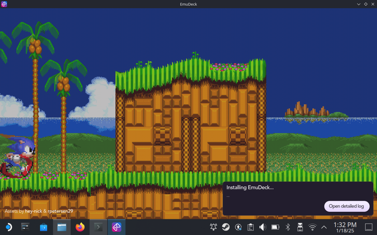
Task: Click the hey-nick credit link
Action: coord(34,211)
